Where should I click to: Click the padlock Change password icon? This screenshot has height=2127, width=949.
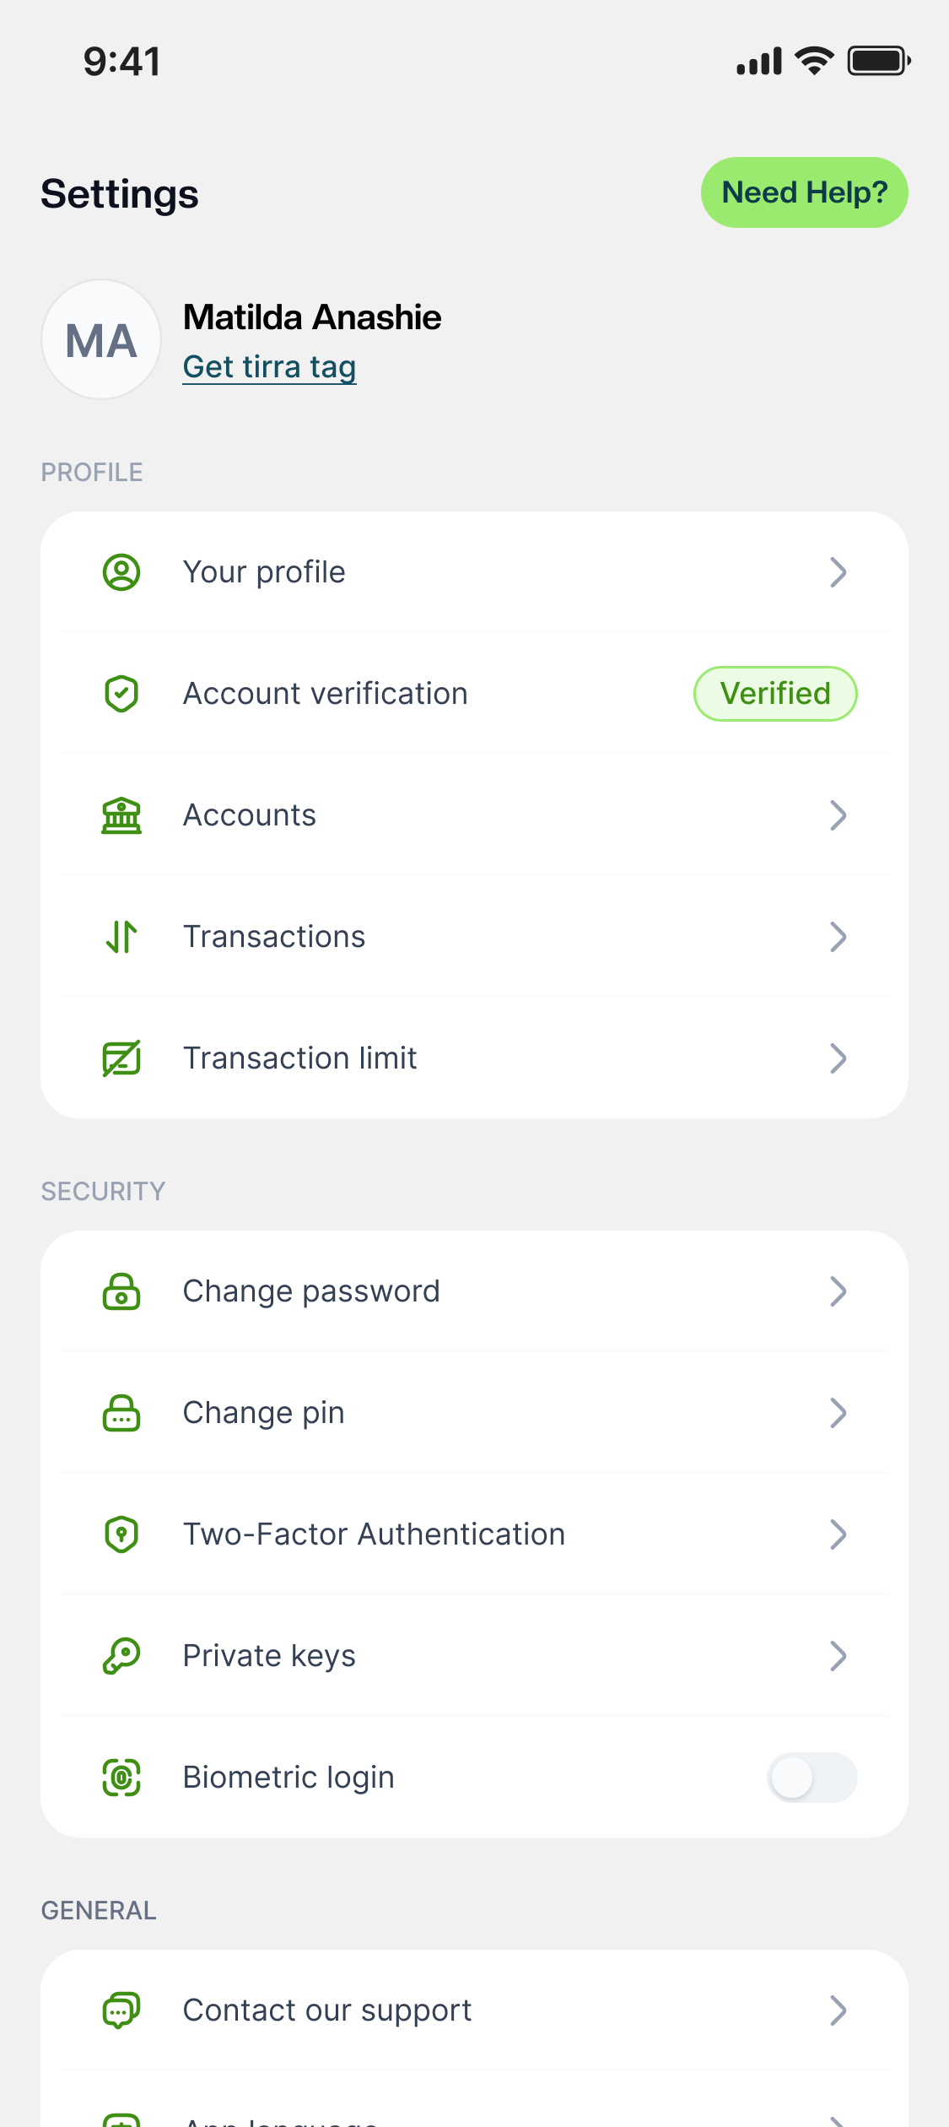(x=121, y=1291)
